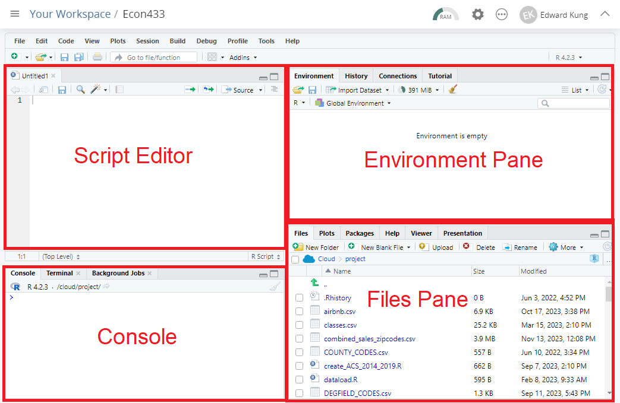Clear environment objects with broom icon
The image size is (620, 403).
pyautogui.click(x=453, y=90)
